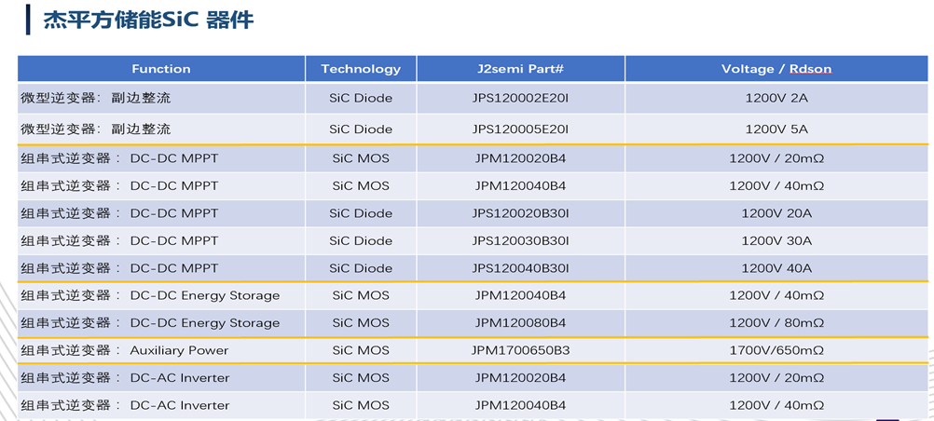Select the 1200V / 80mΩ cell
This screenshot has width=934, height=421.
776,323
